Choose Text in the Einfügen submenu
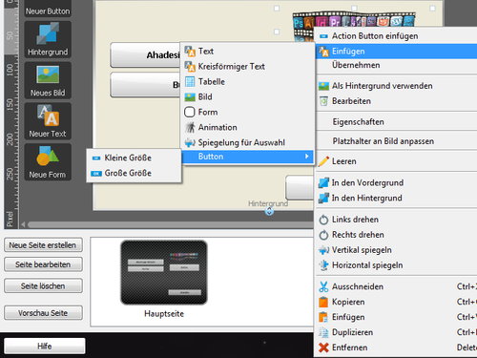The image size is (477, 358). pyautogui.click(x=247, y=52)
